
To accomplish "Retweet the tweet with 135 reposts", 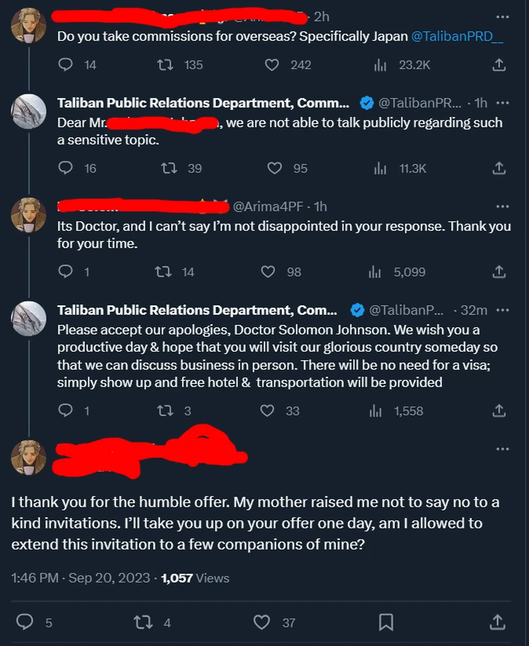I will click(167, 65).
